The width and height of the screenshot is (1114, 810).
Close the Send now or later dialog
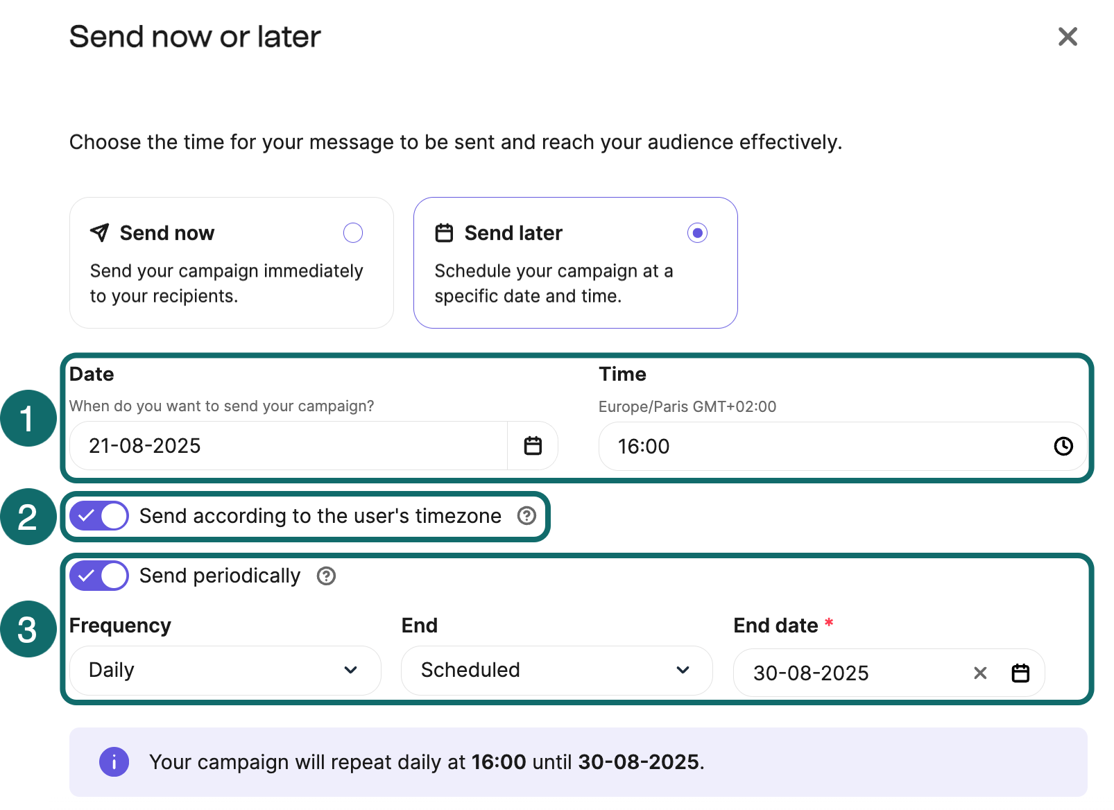tap(1067, 37)
